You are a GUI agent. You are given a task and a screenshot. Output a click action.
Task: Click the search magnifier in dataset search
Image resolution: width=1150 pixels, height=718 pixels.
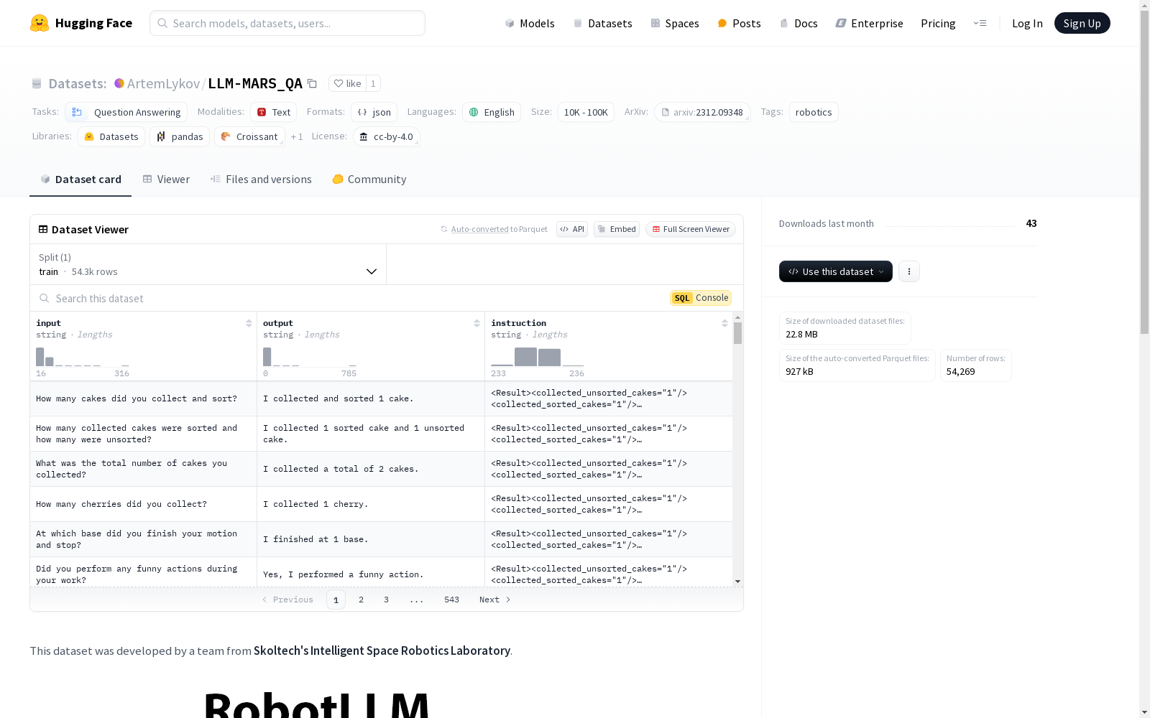click(x=45, y=298)
